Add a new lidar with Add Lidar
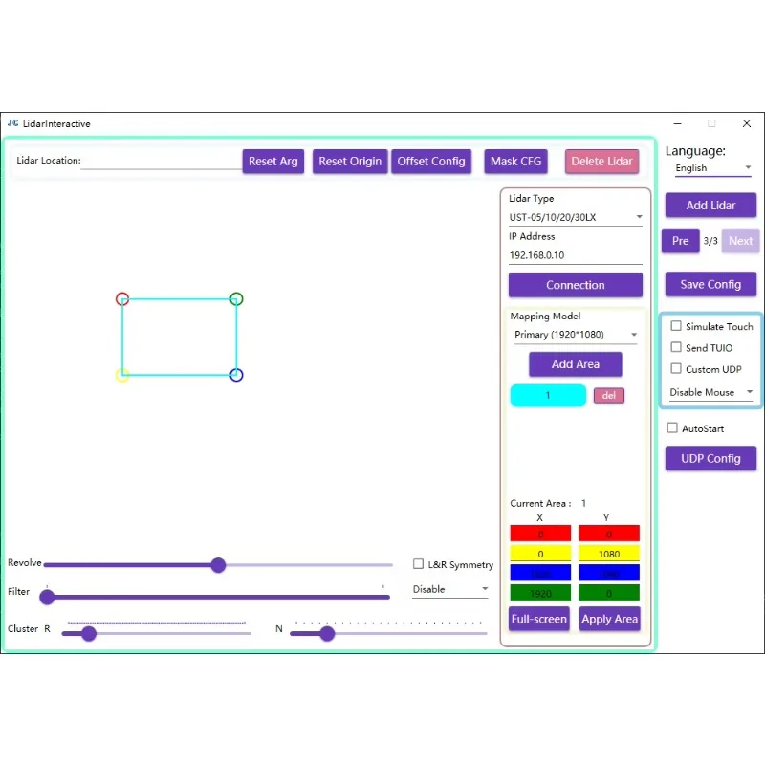 pyautogui.click(x=710, y=206)
